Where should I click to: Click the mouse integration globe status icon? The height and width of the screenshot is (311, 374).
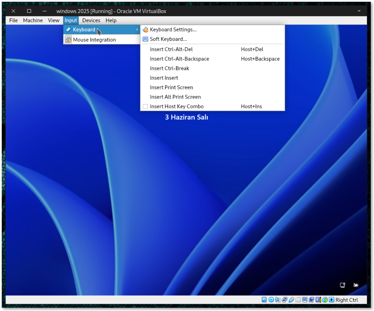pyautogui.click(x=325, y=300)
